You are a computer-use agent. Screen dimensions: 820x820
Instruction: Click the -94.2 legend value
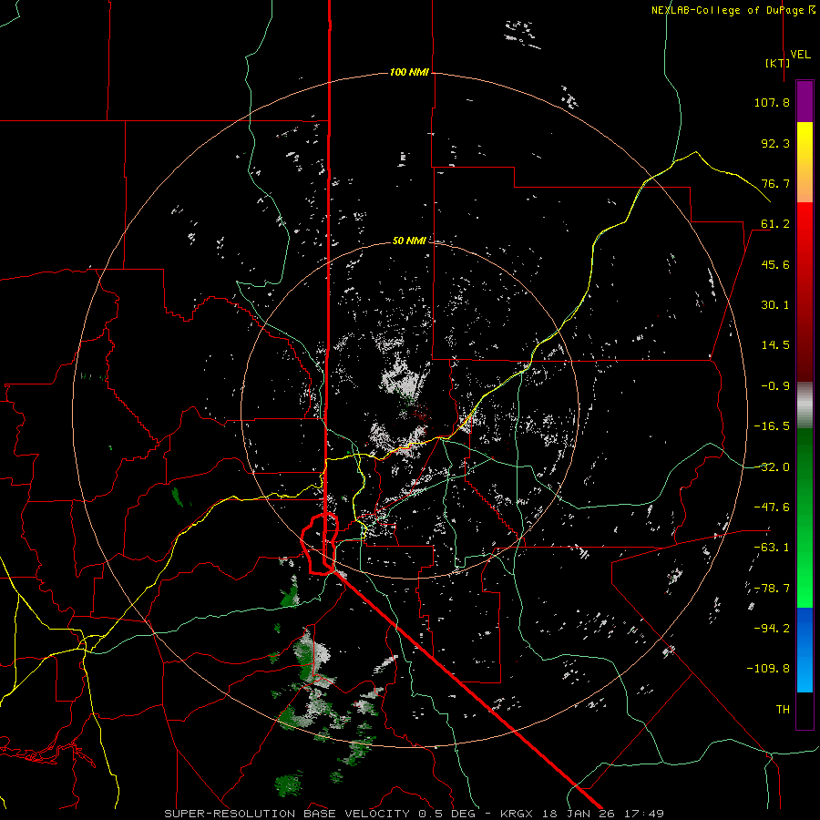[772, 628]
